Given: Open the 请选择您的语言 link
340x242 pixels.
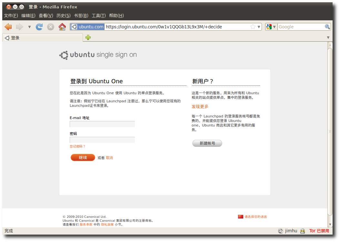Looking at the screenshot, I should coord(256,217).
